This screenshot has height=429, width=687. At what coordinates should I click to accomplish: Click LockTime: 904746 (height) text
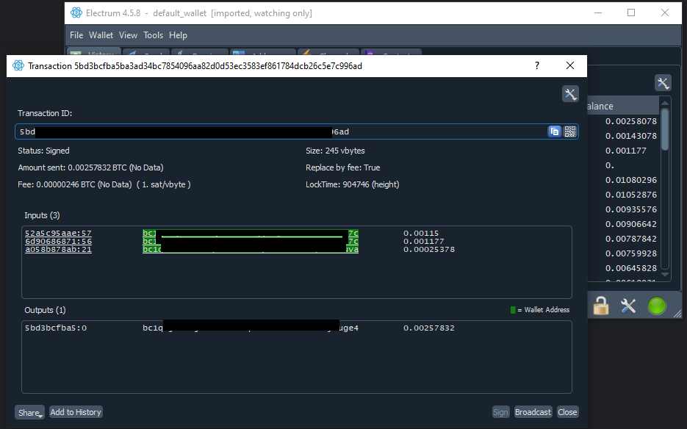[x=352, y=184]
